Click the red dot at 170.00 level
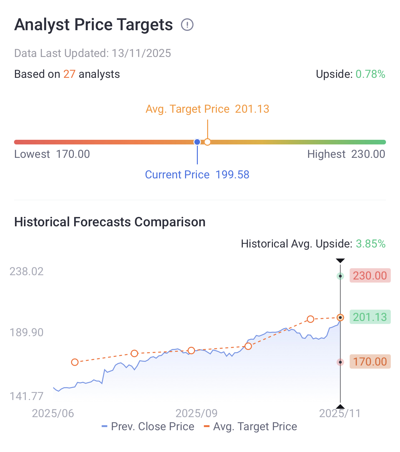 coord(340,362)
